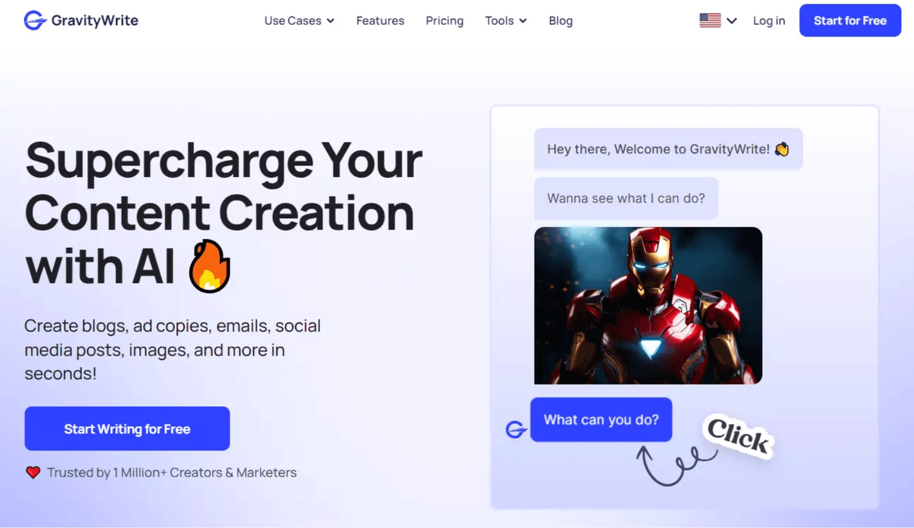Click the "What can you do?" chat button

point(601,420)
